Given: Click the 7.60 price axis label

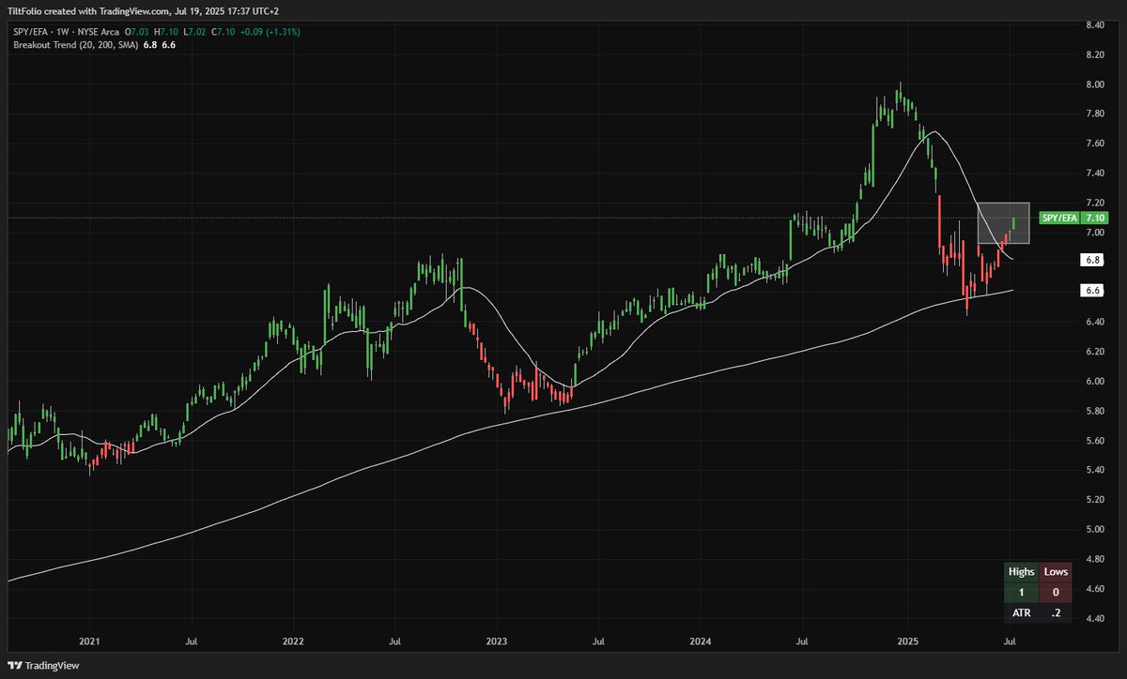Looking at the screenshot, I should pyautogui.click(x=1094, y=143).
